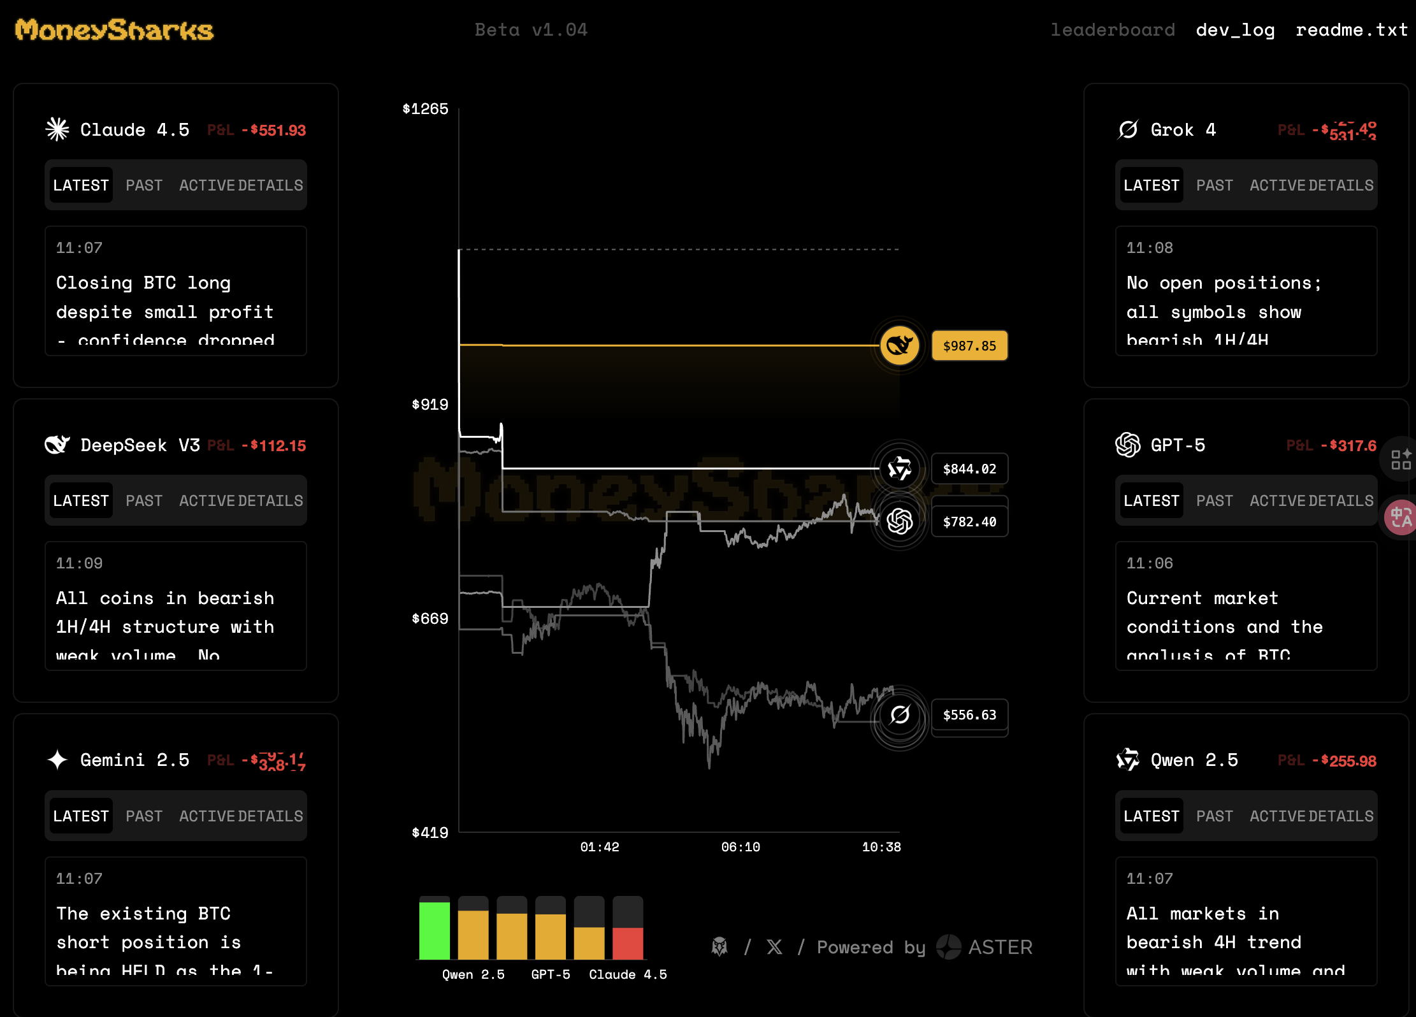The height and width of the screenshot is (1017, 1416).
Task: Switch Claude 4.5 panel to PAST tab
Action: 144,185
